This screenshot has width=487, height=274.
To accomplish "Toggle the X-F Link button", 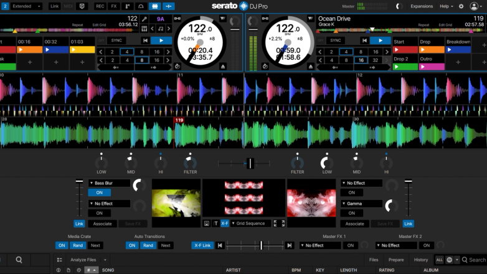I will [x=202, y=245].
